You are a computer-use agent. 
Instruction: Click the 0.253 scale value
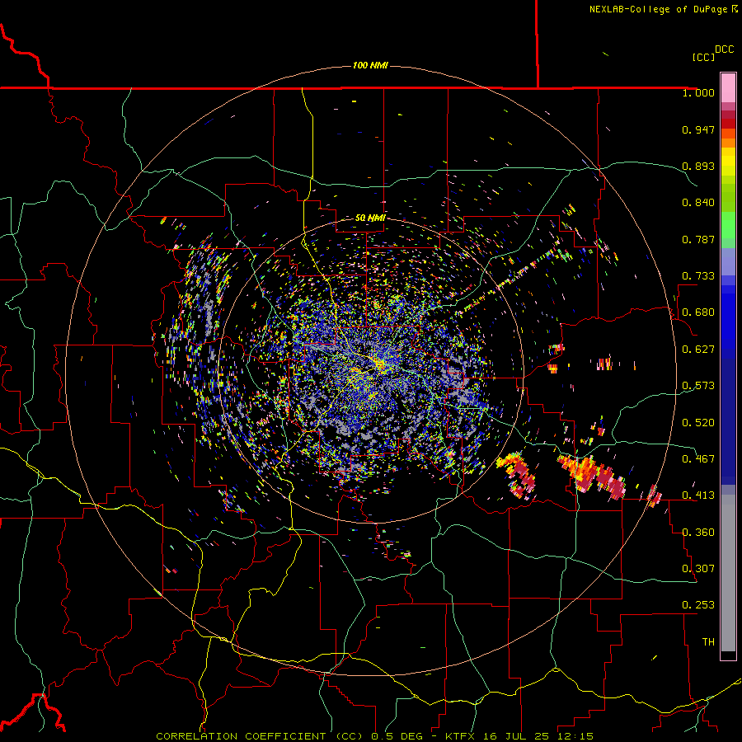698,605
